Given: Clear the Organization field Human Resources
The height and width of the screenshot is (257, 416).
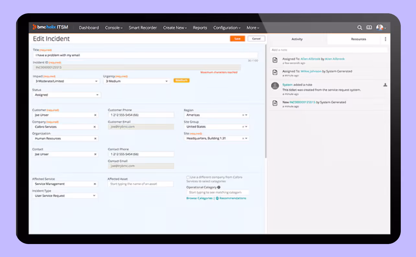Looking at the screenshot, I should 95,138.
